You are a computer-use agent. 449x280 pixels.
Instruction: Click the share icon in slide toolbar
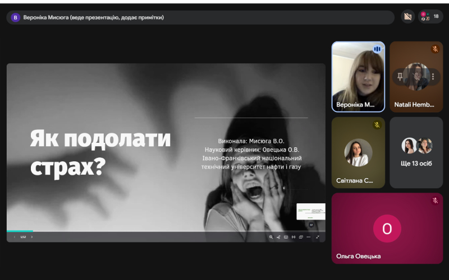coord(278,237)
